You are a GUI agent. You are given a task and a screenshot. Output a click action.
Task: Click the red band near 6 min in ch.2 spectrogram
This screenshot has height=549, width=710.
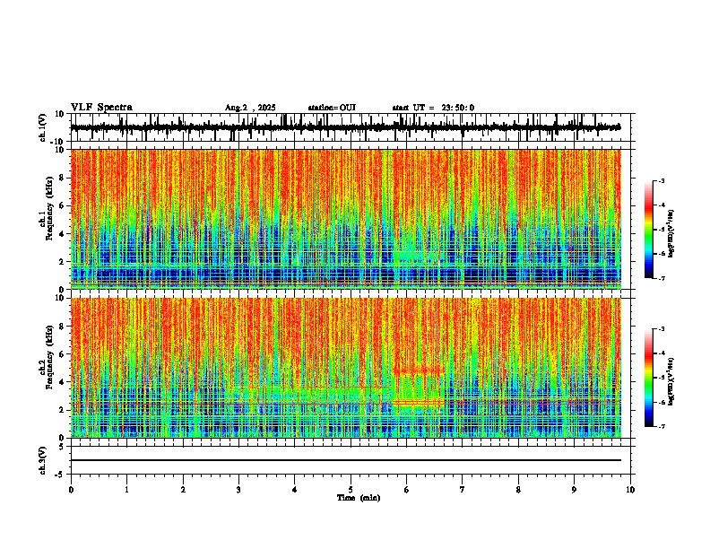(418, 402)
